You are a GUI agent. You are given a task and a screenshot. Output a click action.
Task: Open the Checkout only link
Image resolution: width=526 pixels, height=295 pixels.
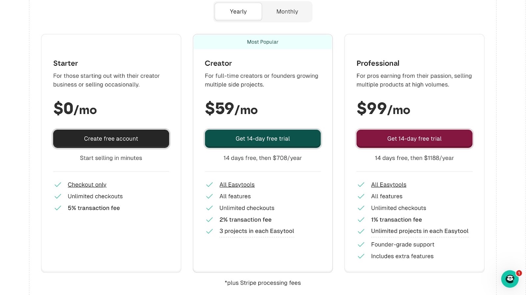click(x=87, y=185)
